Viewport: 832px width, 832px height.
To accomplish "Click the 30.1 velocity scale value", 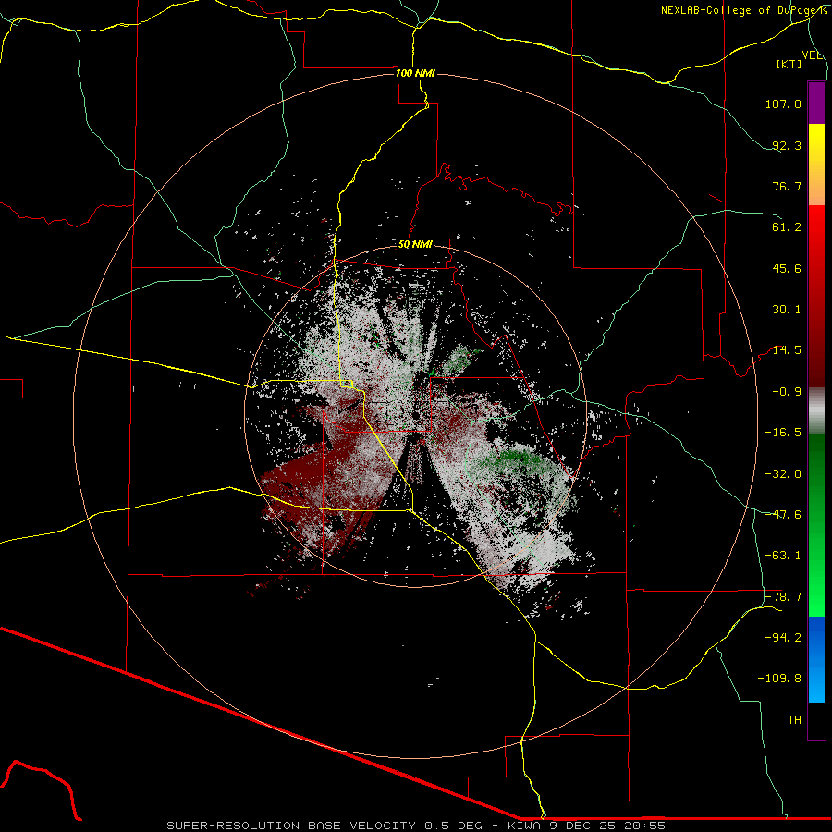I will click(x=787, y=310).
